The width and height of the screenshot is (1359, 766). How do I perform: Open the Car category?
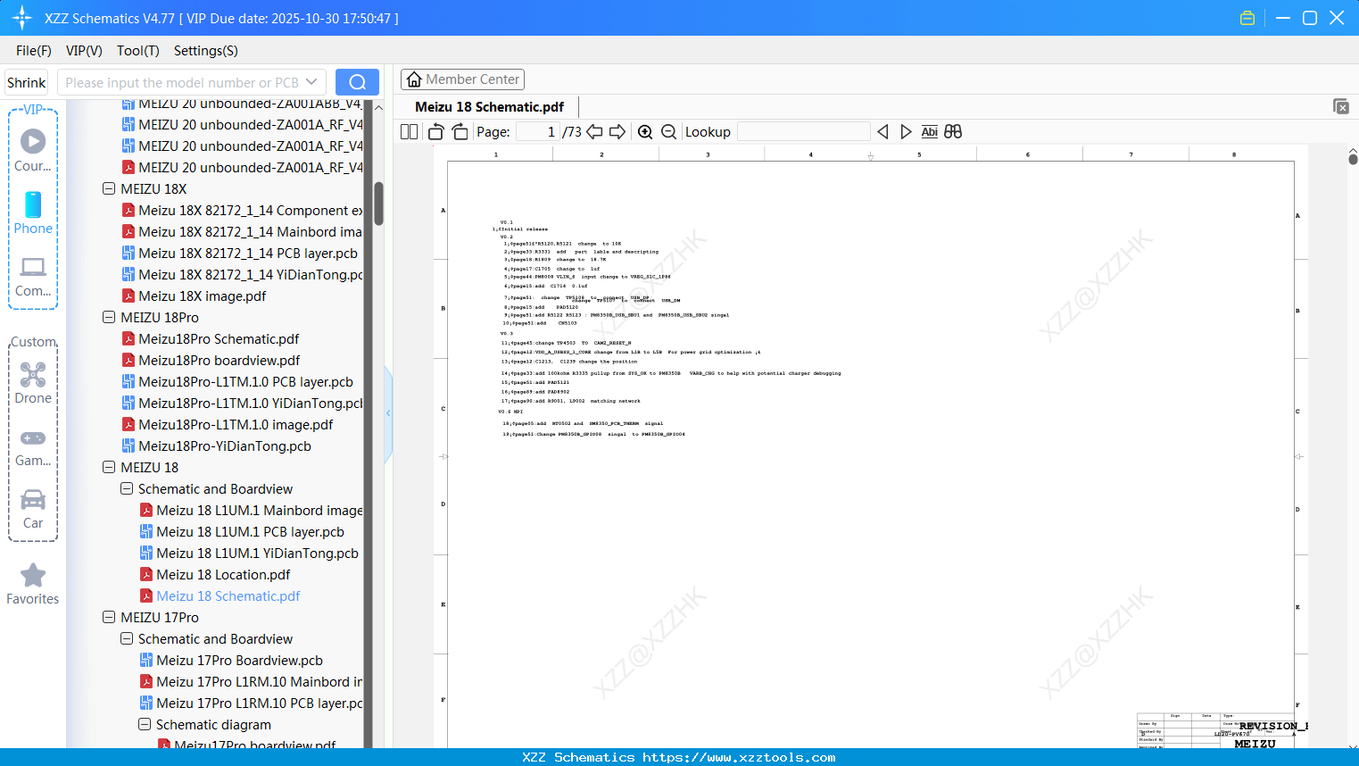pyautogui.click(x=33, y=508)
